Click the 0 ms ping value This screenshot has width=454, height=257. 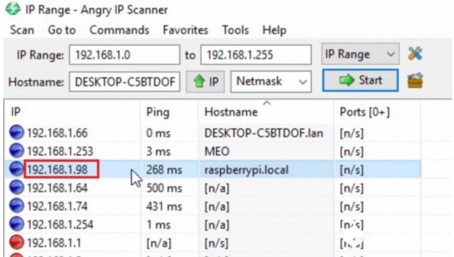(x=158, y=133)
